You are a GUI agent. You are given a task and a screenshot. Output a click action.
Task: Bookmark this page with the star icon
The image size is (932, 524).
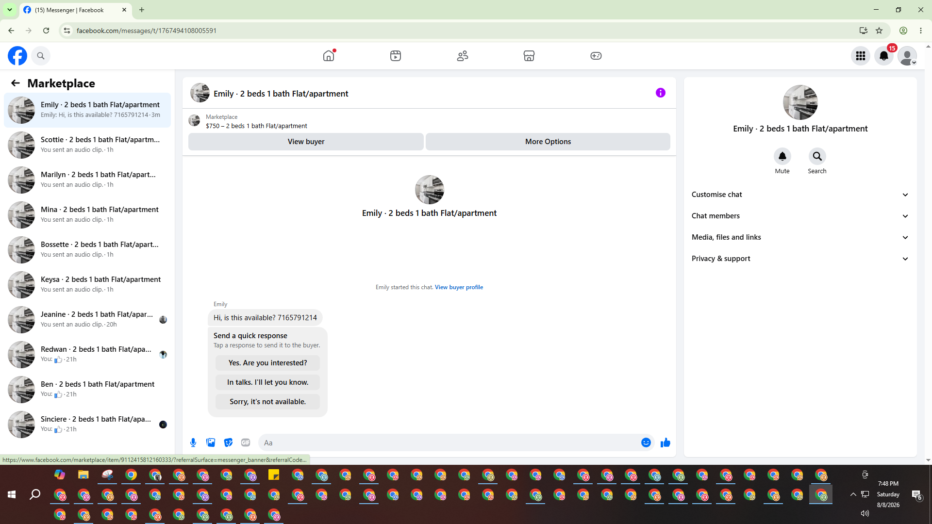pyautogui.click(x=879, y=31)
